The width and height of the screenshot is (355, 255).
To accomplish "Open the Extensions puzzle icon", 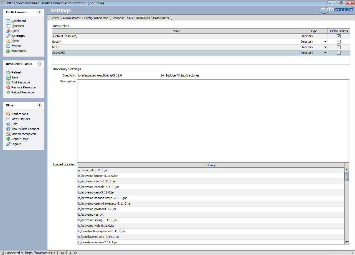I will tap(8, 51).
